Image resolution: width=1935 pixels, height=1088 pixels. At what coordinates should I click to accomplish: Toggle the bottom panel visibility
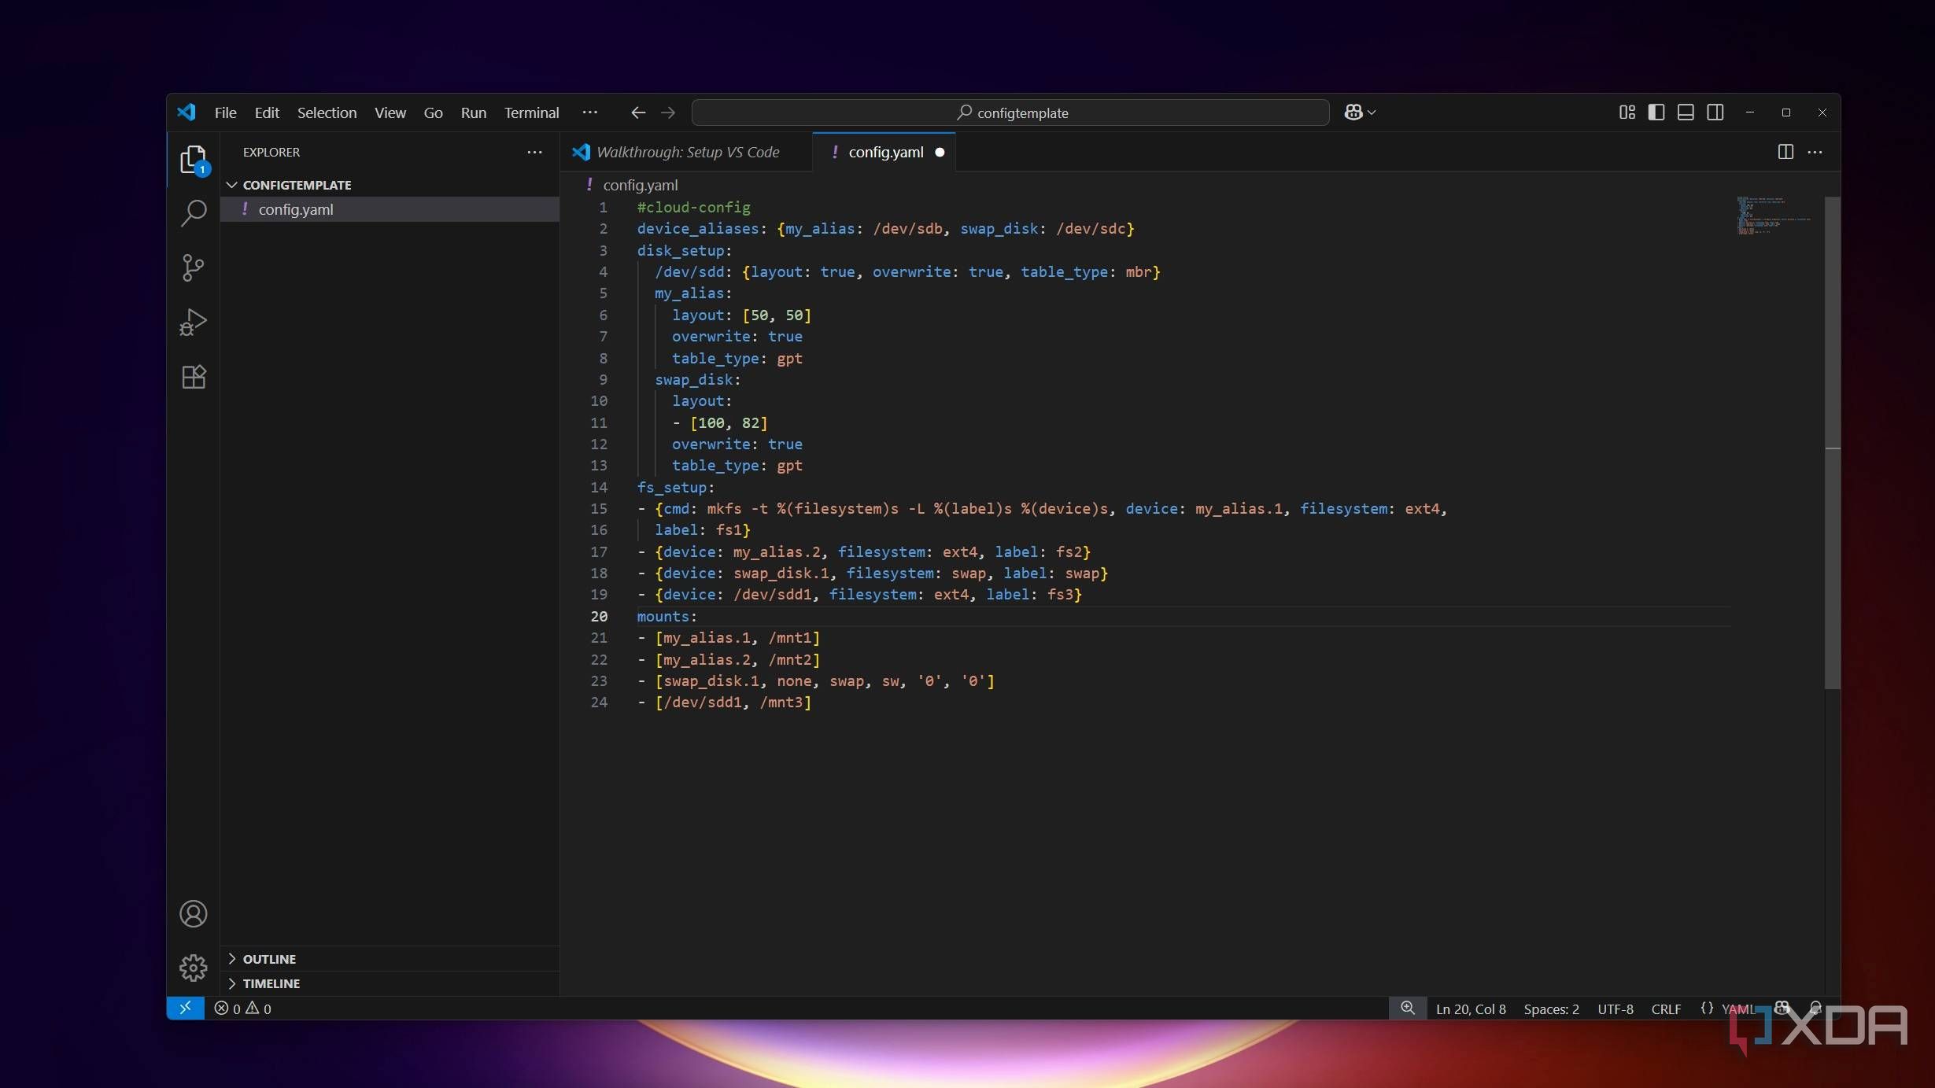pyautogui.click(x=1686, y=112)
